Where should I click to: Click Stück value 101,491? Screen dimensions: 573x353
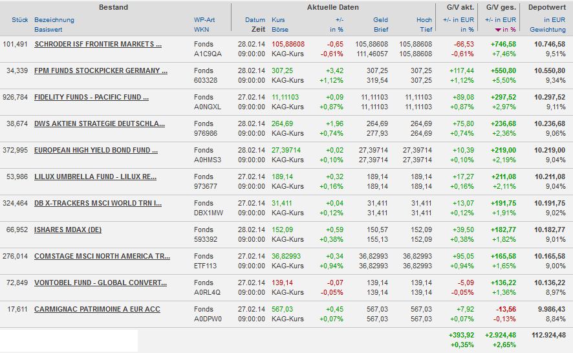15,44
